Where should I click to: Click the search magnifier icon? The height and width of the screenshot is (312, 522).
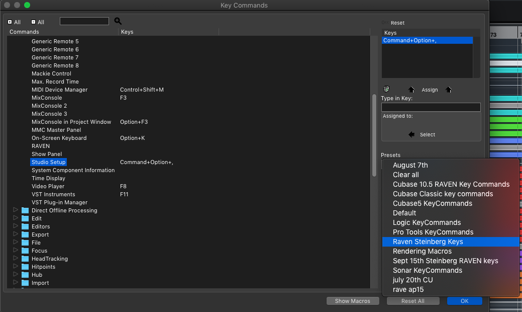[118, 21]
